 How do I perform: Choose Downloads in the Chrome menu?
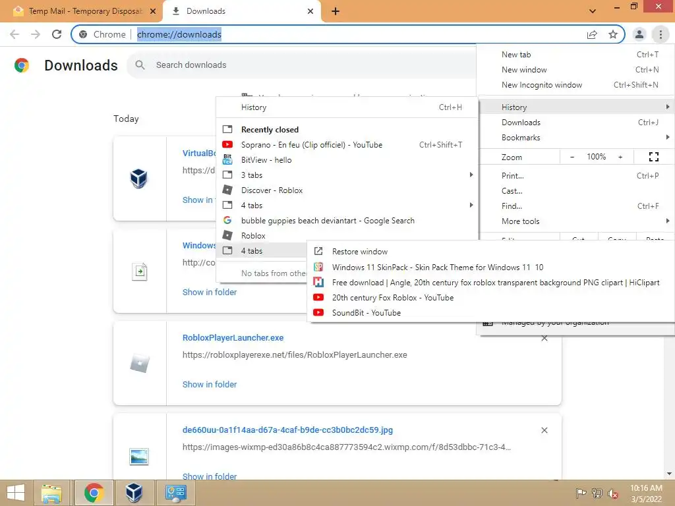click(576, 122)
